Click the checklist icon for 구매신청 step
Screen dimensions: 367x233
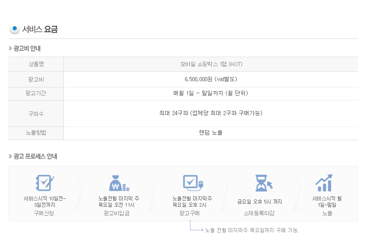pos(45,183)
